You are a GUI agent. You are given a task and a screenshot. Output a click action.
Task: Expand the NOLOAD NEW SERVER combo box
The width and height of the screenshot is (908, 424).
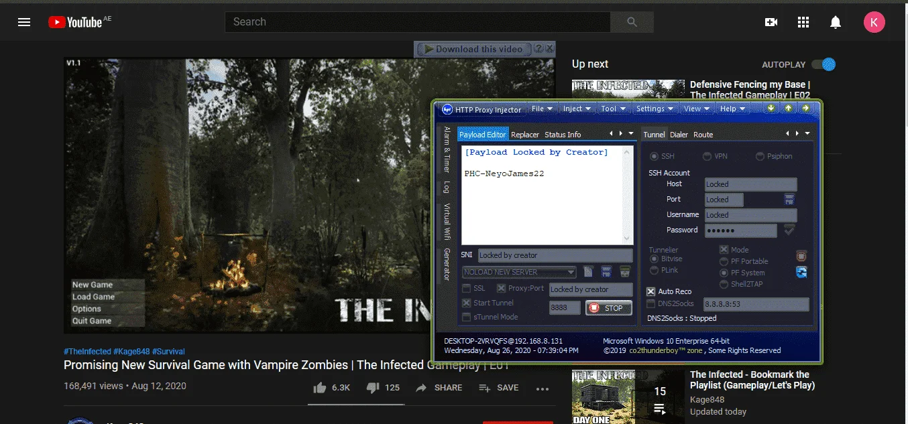(x=519, y=272)
